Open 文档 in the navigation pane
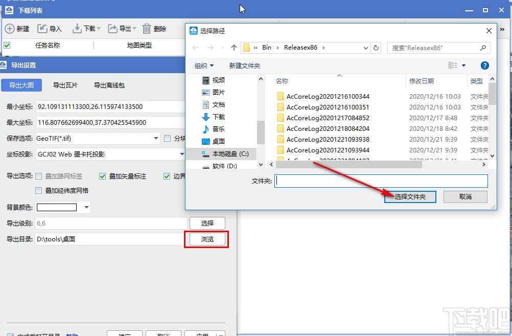The height and width of the screenshot is (336, 512). [214, 105]
